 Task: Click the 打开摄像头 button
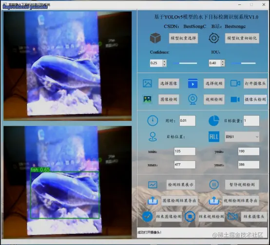click(x=255, y=83)
